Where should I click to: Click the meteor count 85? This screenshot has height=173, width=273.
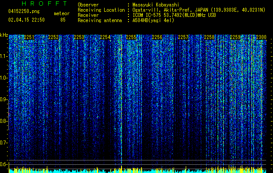point(63,20)
